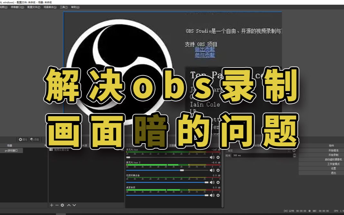
Task: Mute the 麦克风/Aux audio channel
Action: [x=212, y=157]
